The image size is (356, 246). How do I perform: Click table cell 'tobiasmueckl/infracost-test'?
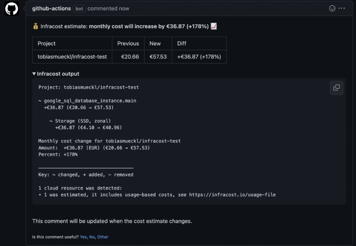pyautogui.click(x=72, y=57)
